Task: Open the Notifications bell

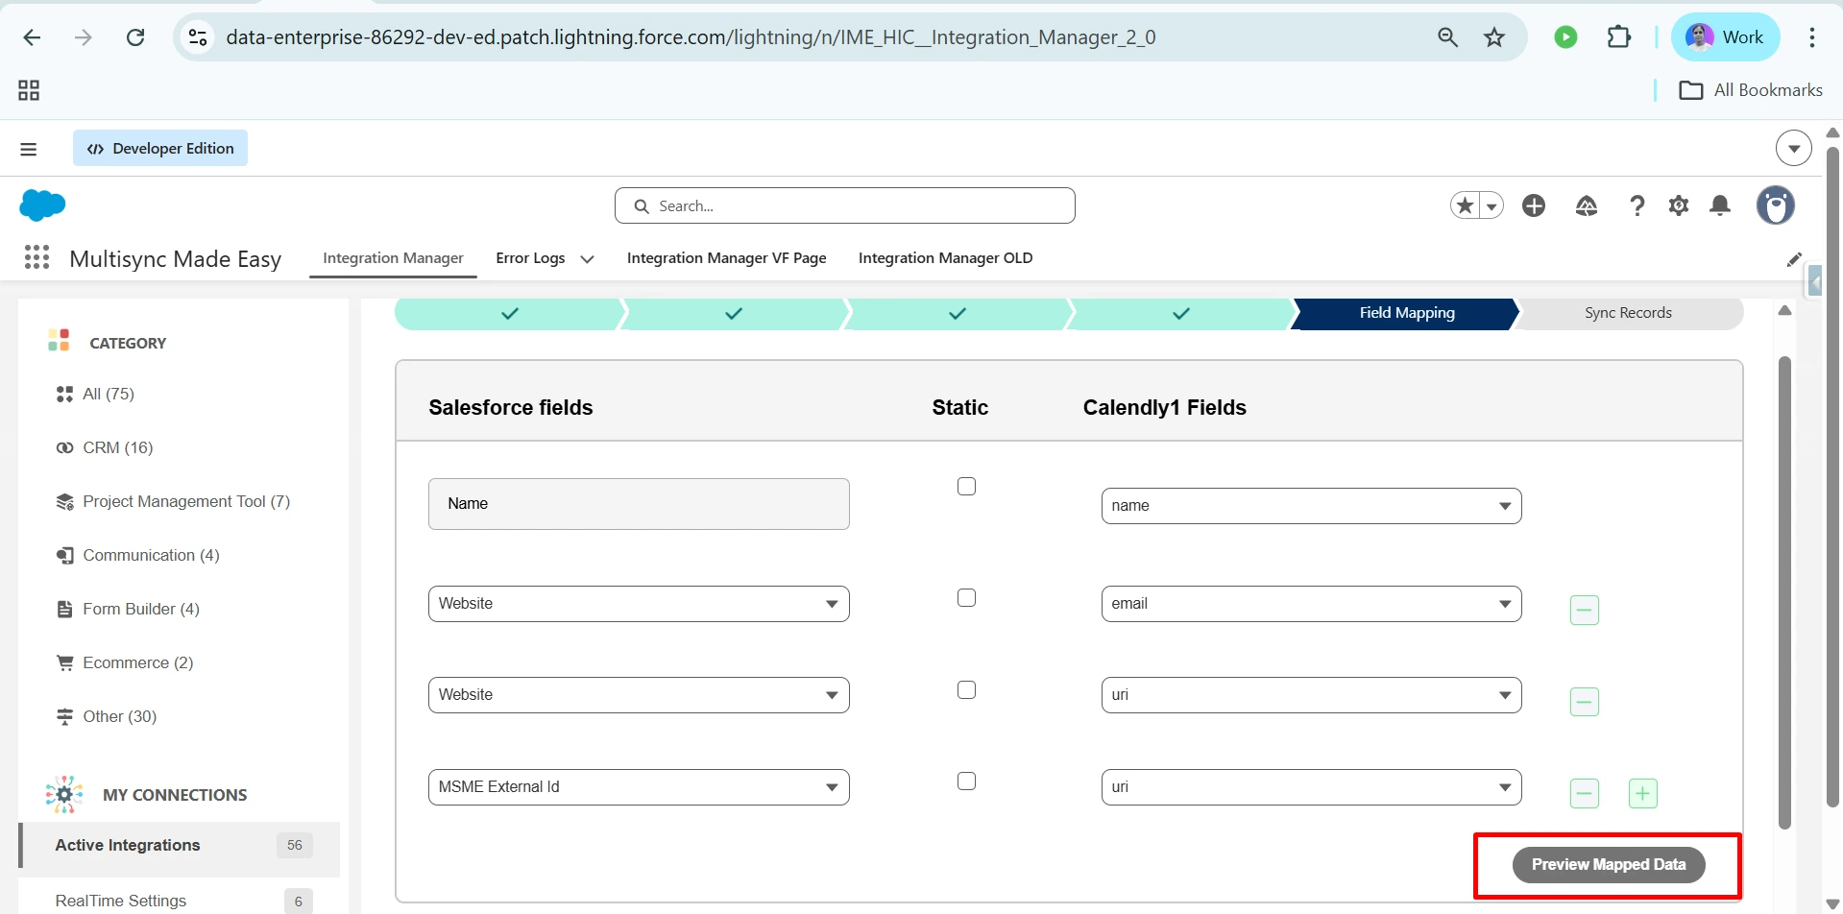Action: (x=1720, y=205)
